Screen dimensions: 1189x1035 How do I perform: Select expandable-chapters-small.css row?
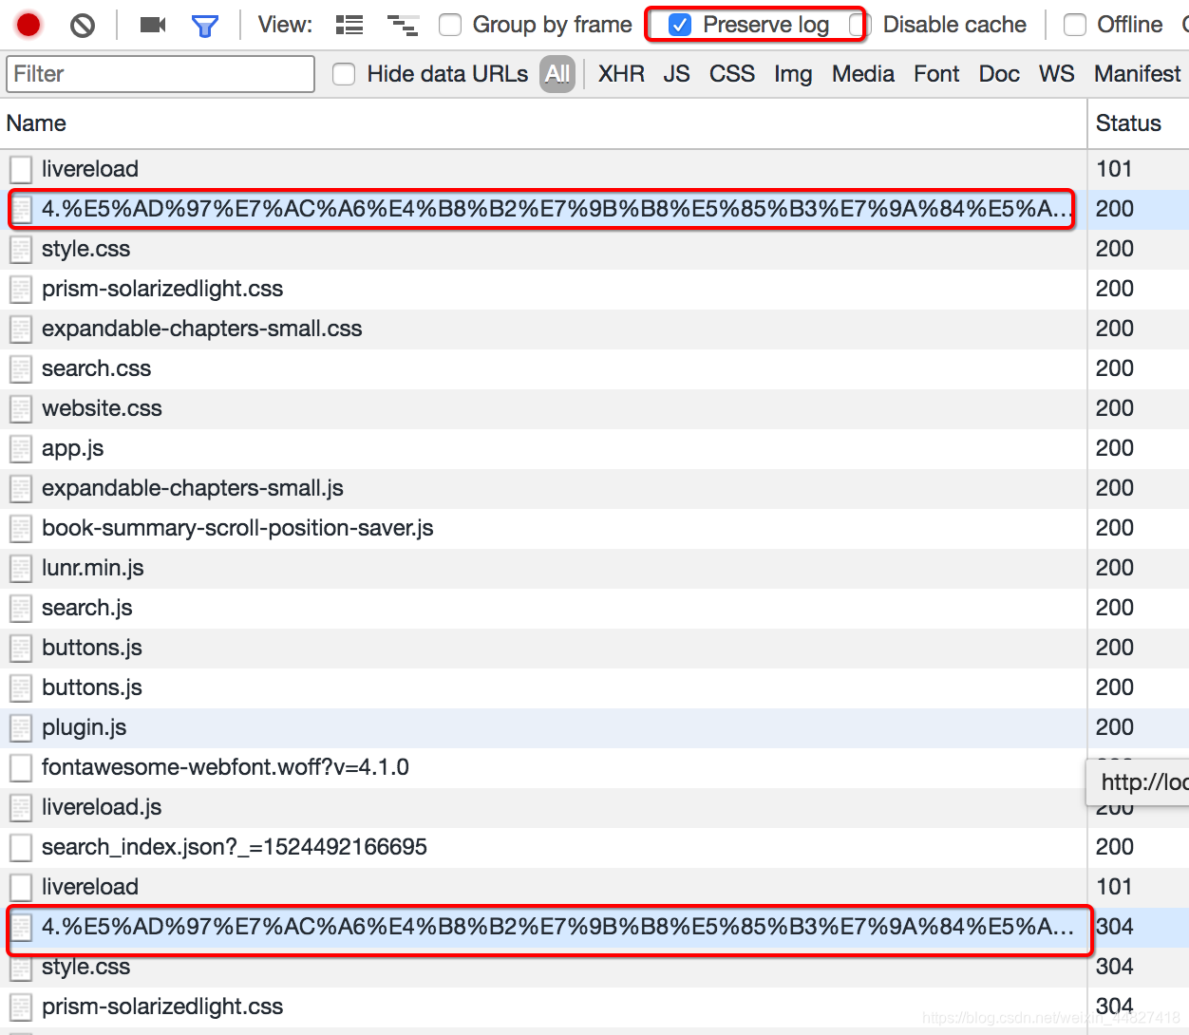[x=594, y=329]
